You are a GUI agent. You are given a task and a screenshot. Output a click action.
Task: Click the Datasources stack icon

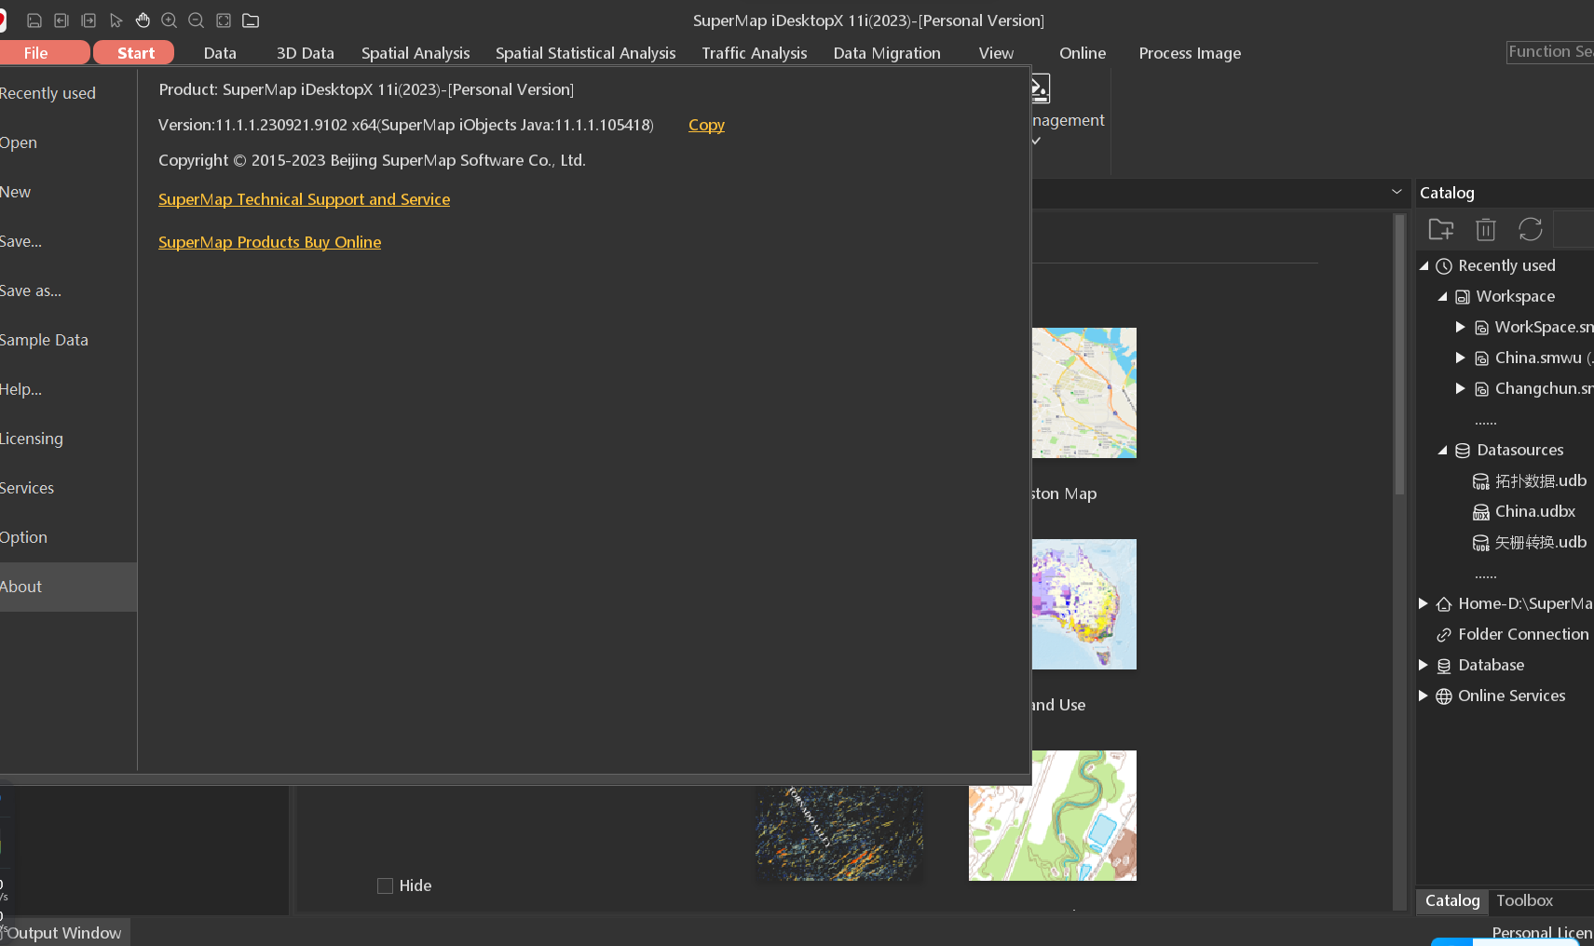(x=1463, y=451)
